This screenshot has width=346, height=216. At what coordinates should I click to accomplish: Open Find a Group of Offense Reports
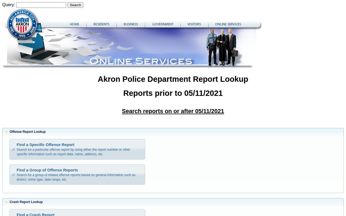[77, 175]
